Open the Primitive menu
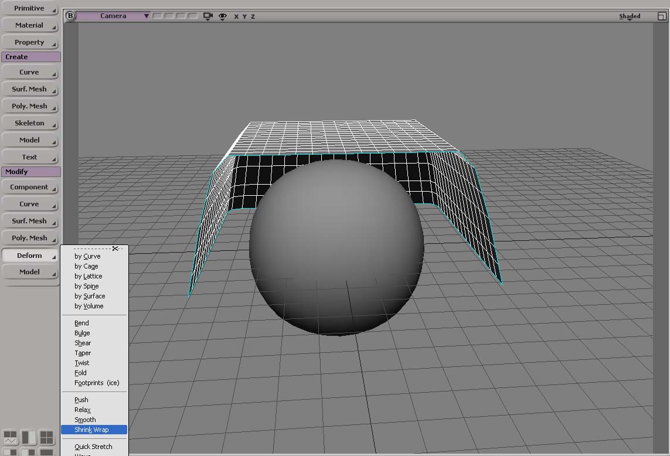The image size is (670, 456). click(29, 8)
